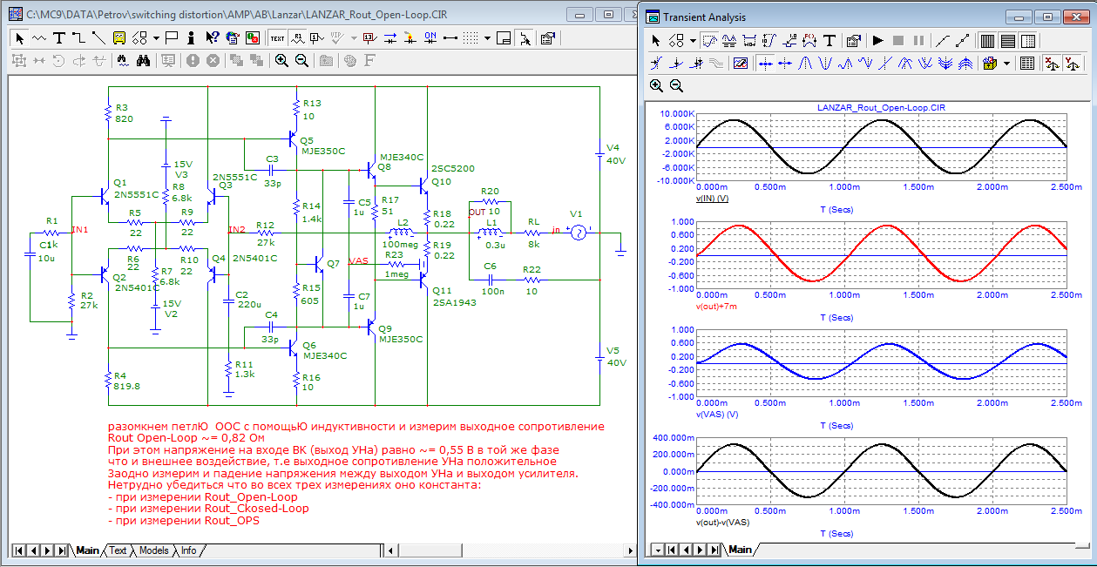Select the Help pointer question mark icon
The height and width of the screenshot is (567, 1097).
click(212, 38)
